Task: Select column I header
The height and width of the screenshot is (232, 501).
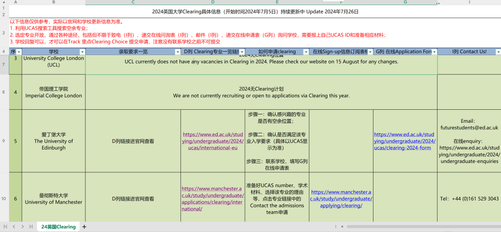Action: 469,2
